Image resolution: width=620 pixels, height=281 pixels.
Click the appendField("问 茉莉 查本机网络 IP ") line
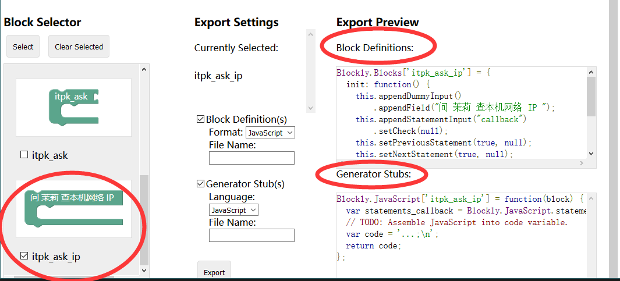pos(464,108)
